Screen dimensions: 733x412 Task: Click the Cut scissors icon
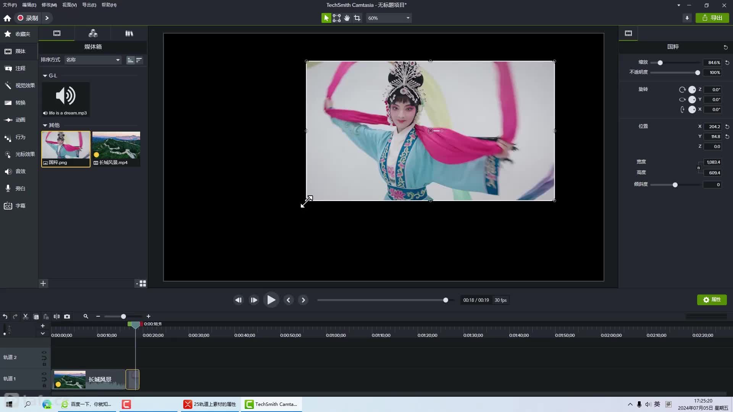coord(26,316)
